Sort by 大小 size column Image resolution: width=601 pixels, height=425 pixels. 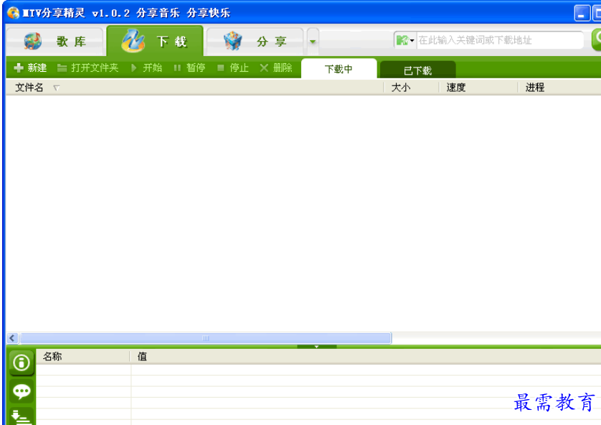[412, 88]
